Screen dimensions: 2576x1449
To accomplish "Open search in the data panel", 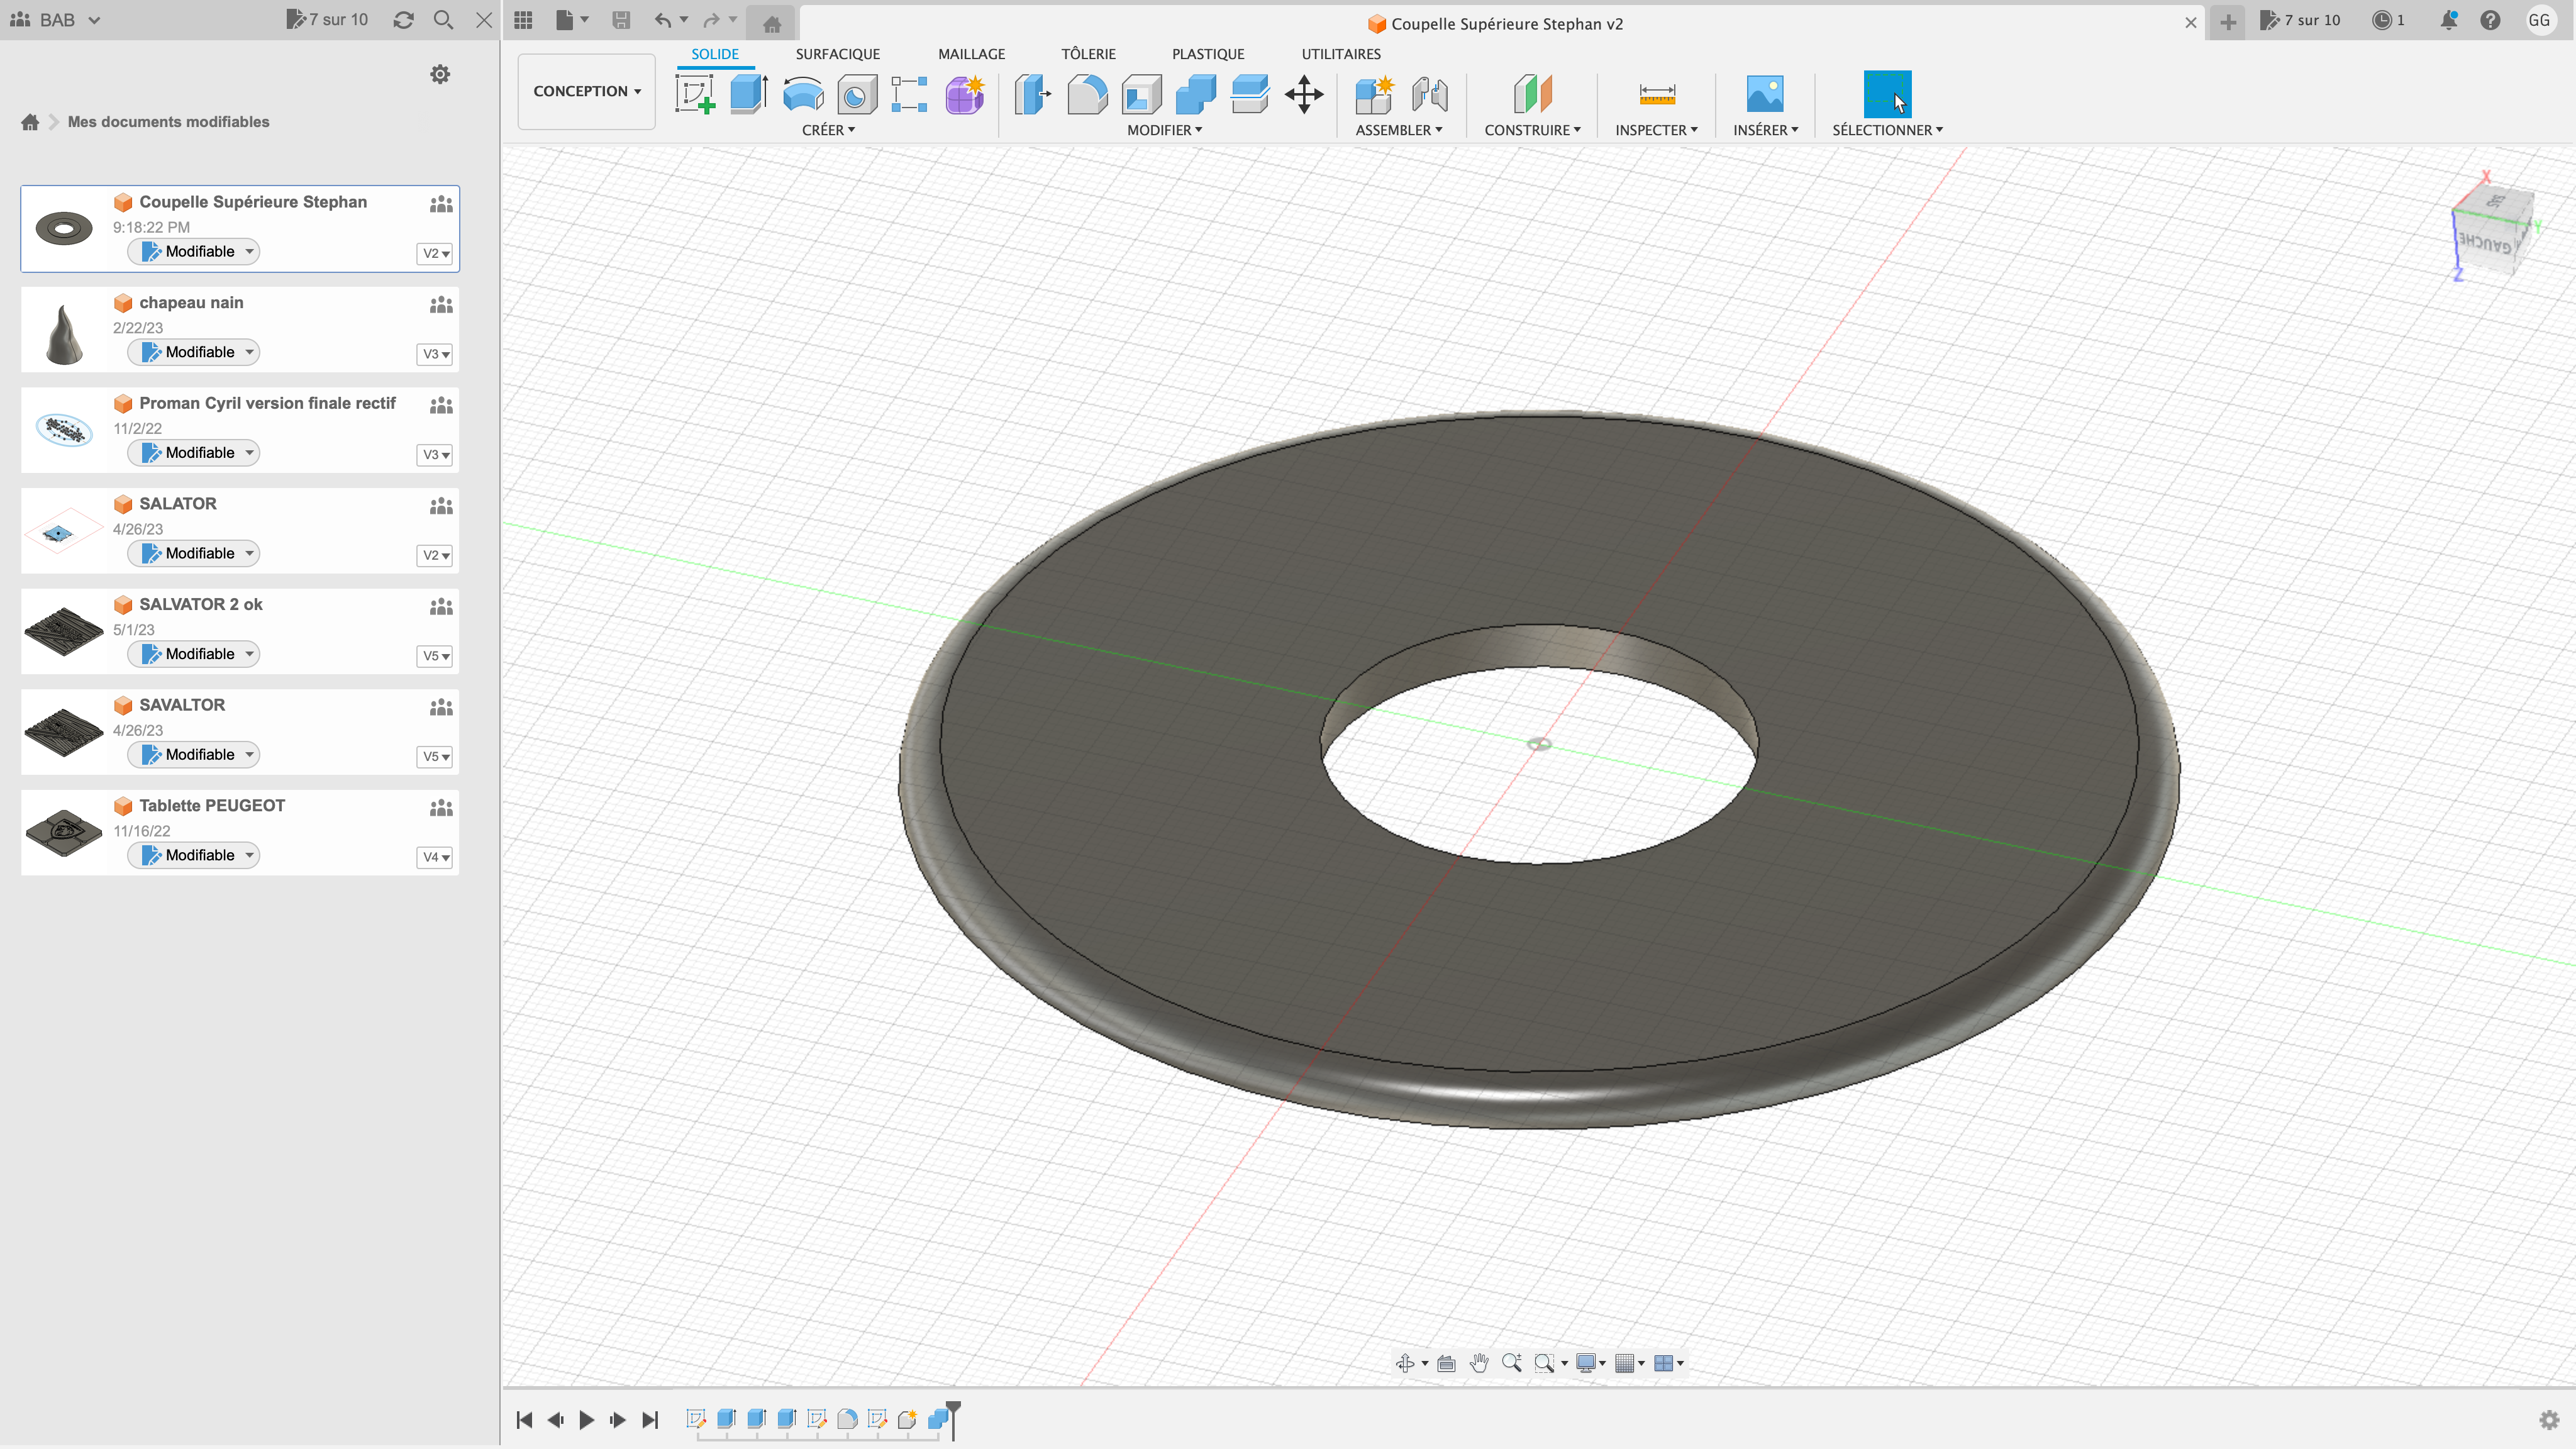I will click(443, 20).
